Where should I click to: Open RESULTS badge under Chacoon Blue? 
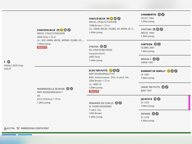tap(42, 47)
